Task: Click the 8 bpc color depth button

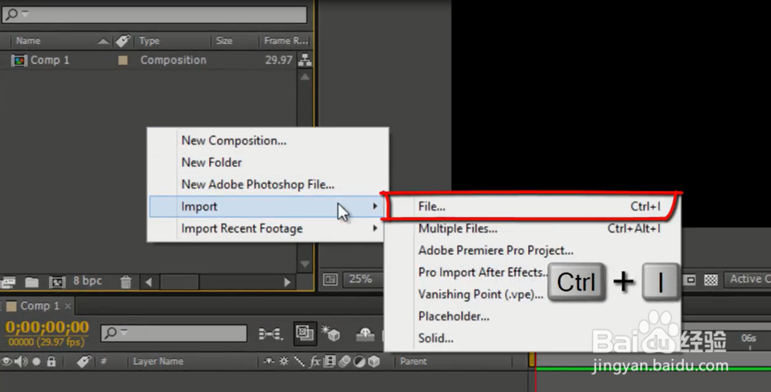Action: tap(88, 281)
